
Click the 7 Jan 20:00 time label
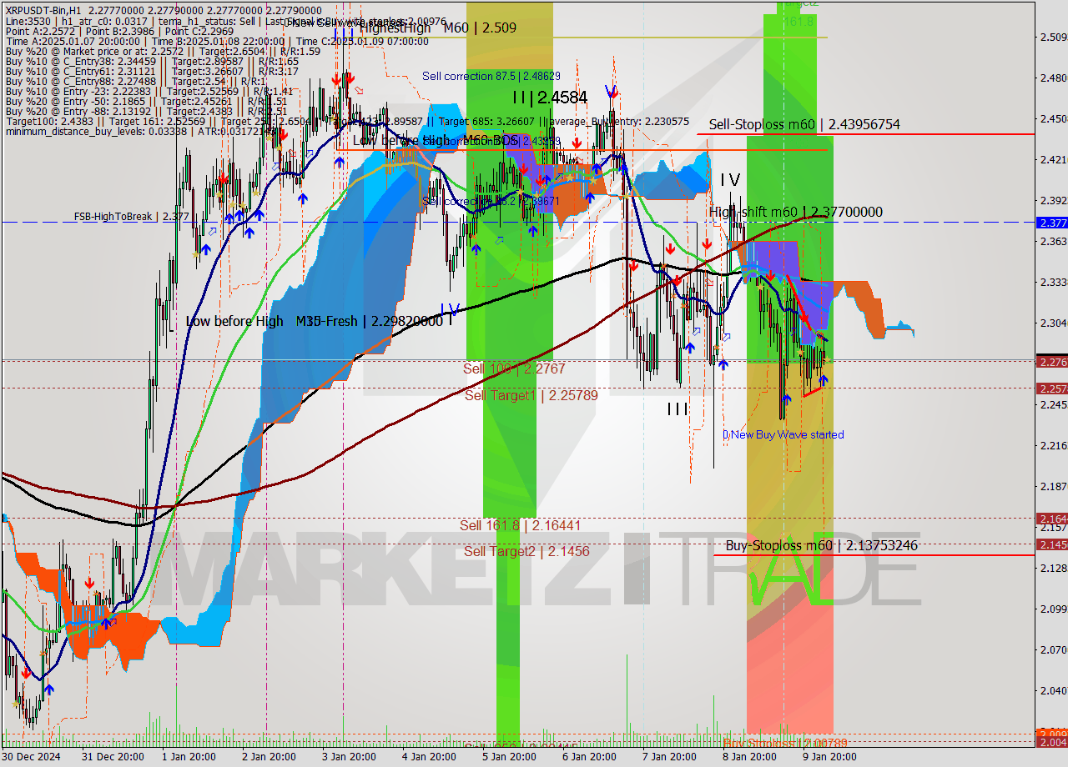[669, 757]
